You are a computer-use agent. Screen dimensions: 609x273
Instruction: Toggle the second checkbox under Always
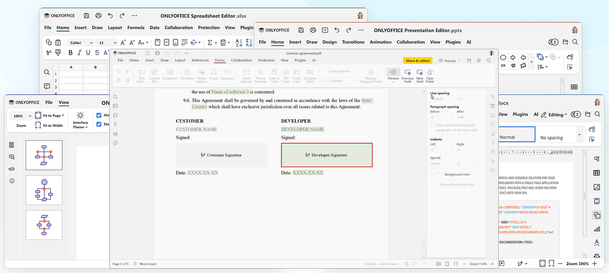(99, 124)
